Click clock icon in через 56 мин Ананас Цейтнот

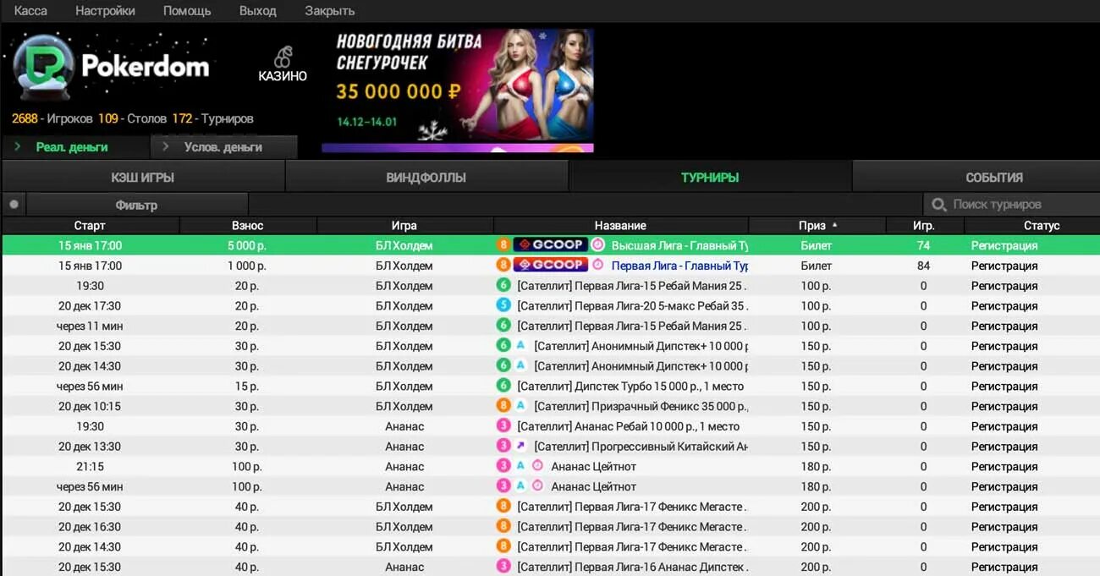(537, 486)
